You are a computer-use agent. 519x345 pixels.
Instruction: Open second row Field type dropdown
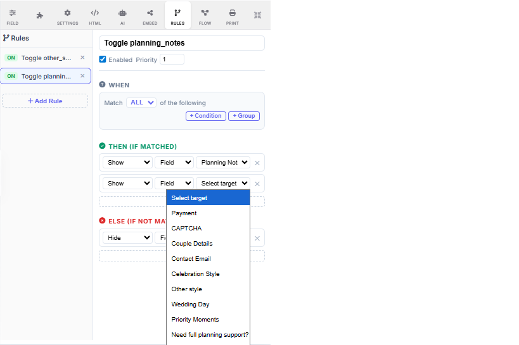(174, 183)
